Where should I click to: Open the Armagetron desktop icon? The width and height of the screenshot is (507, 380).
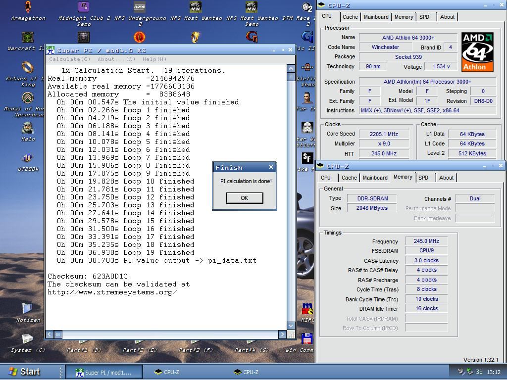point(28,7)
